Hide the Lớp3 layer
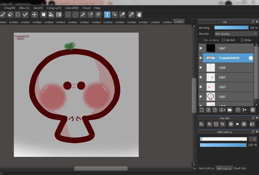The height and width of the screenshot is (175, 259). (201, 87)
